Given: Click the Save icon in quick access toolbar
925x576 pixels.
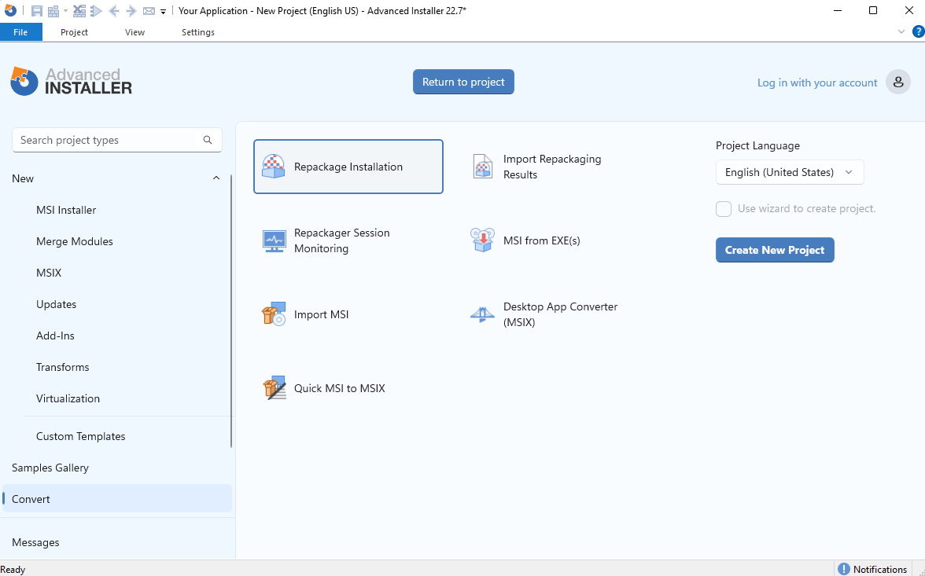Looking at the screenshot, I should 37,11.
